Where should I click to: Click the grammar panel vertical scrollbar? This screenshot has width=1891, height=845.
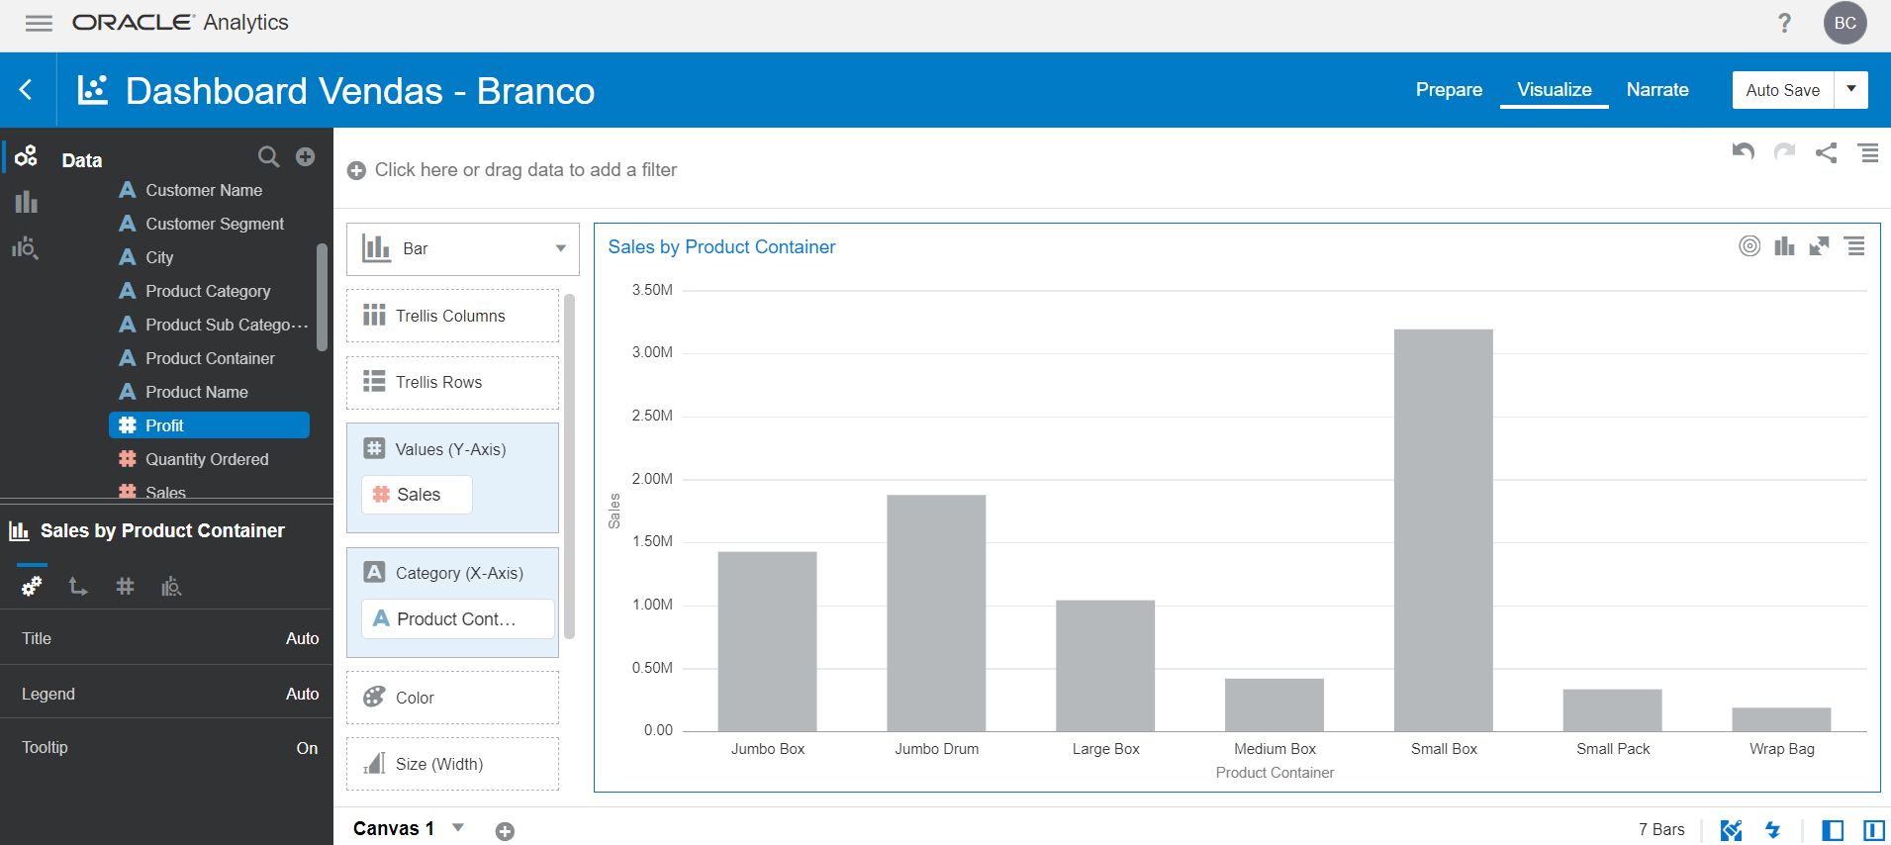click(x=569, y=466)
